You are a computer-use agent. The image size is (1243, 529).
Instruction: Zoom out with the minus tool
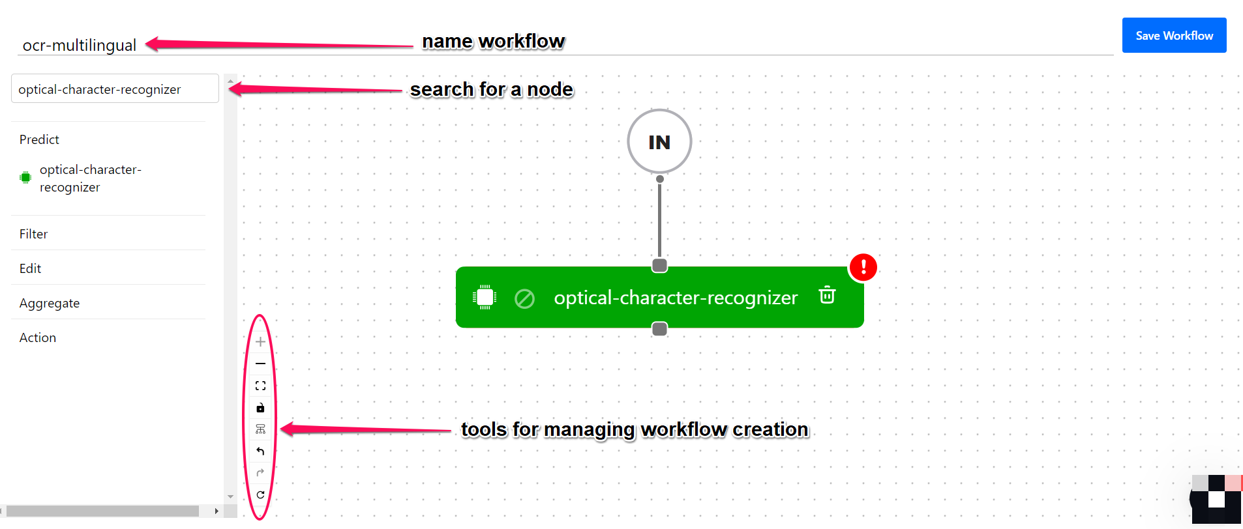260,364
